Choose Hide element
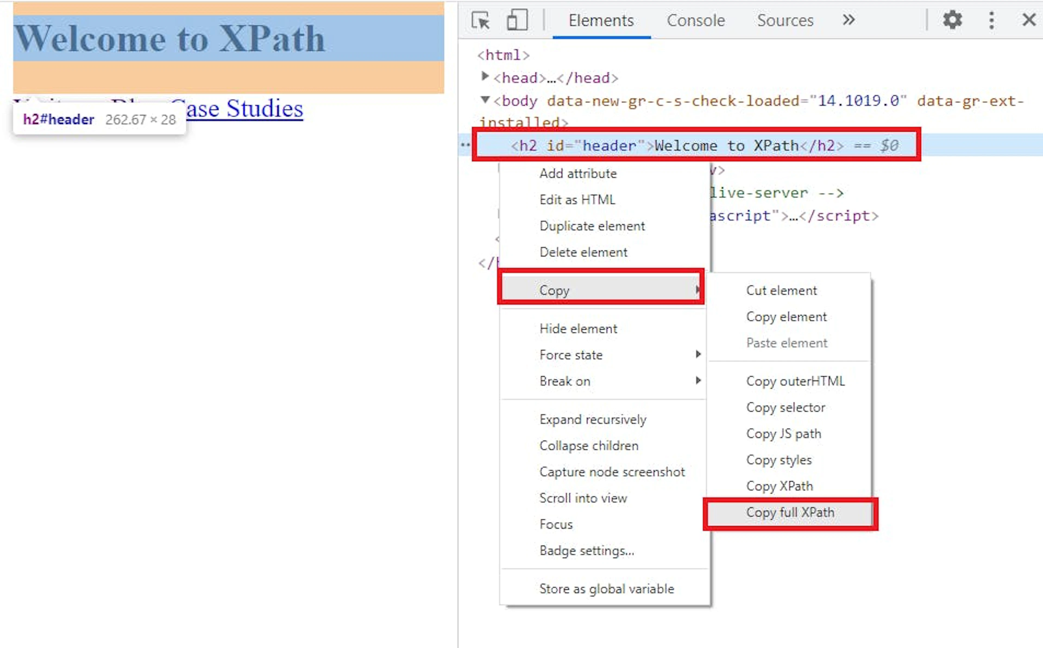This screenshot has width=1043, height=648. 578,329
